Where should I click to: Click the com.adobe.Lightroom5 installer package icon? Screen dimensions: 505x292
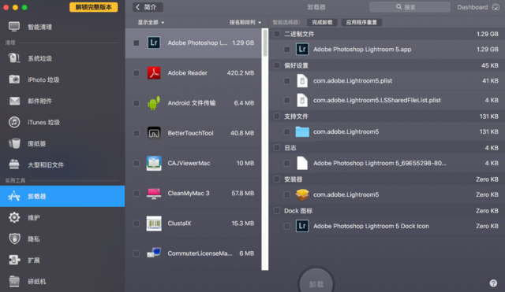click(x=302, y=194)
